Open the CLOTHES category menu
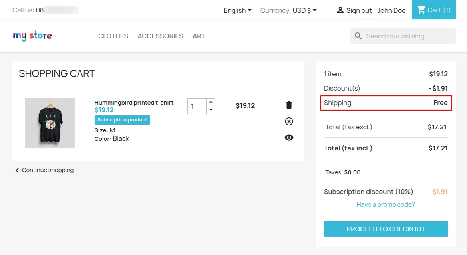This screenshot has width=467, height=255. coord(113,36)
